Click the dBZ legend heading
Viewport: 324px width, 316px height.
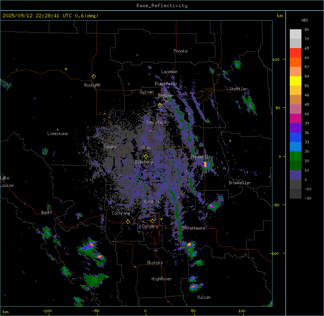point(304,20)
